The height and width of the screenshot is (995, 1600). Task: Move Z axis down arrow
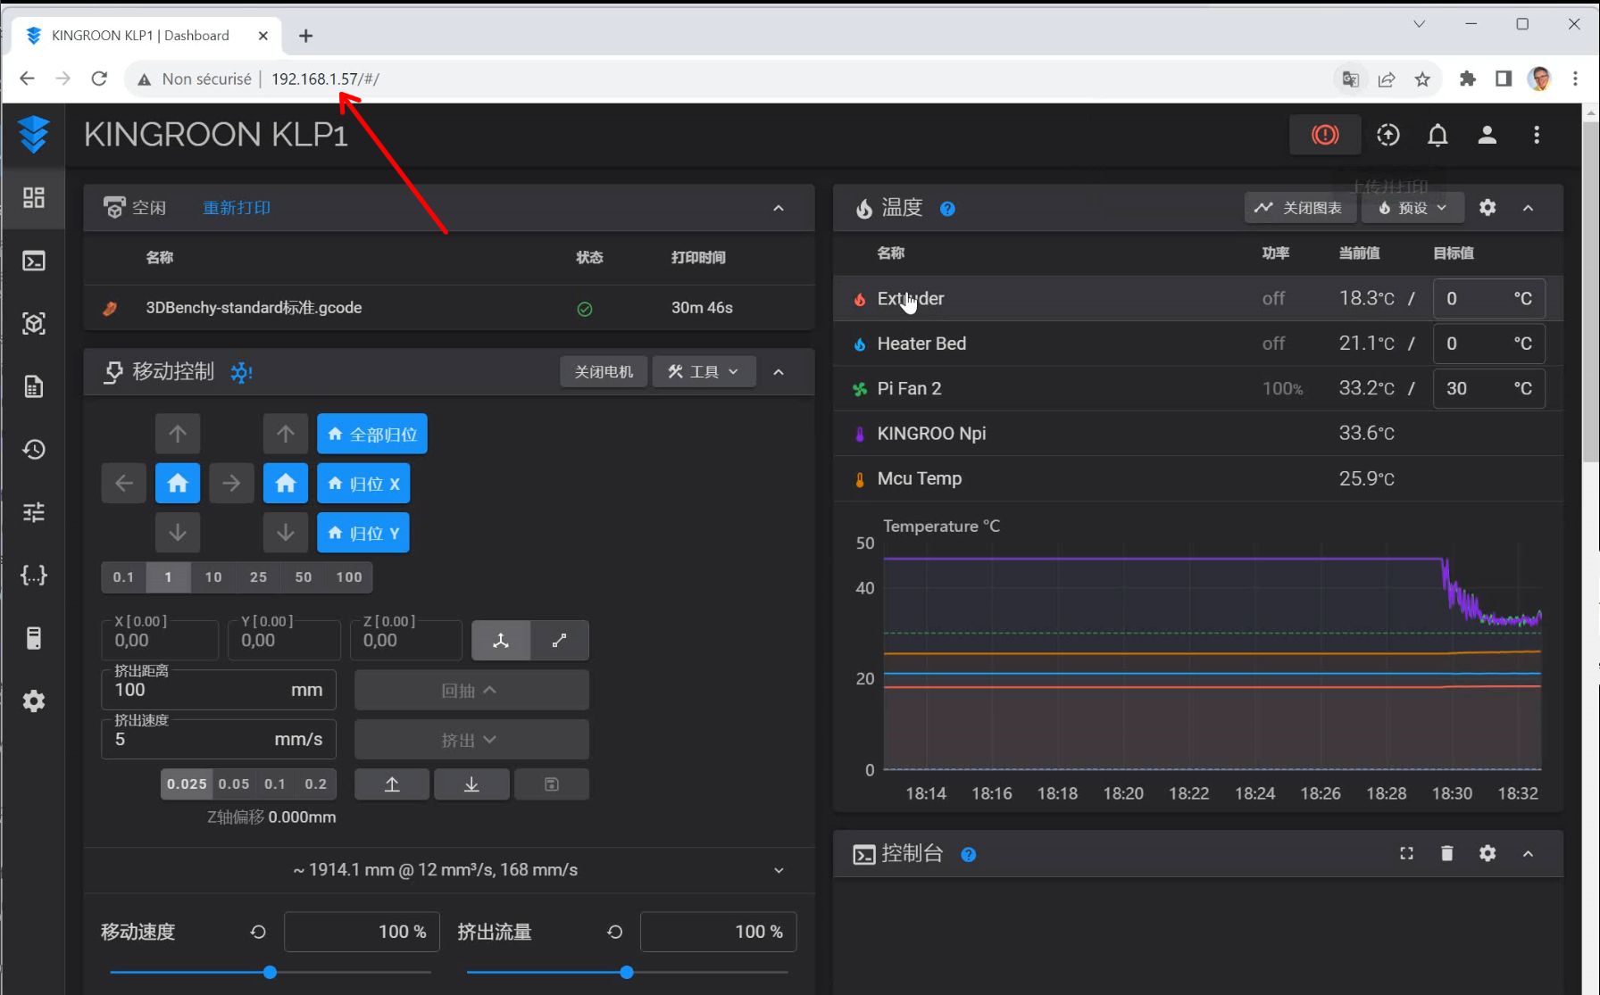click(x=286, y=533)
